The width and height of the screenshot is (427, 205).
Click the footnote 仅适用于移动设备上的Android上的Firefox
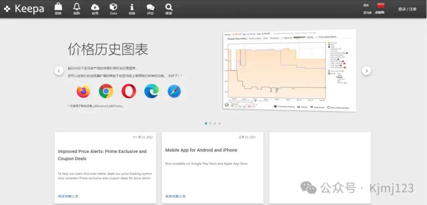click(x=95, y=106)
